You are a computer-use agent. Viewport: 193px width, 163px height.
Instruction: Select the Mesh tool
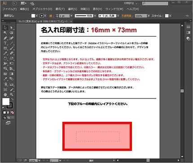[x=5, y=74]
